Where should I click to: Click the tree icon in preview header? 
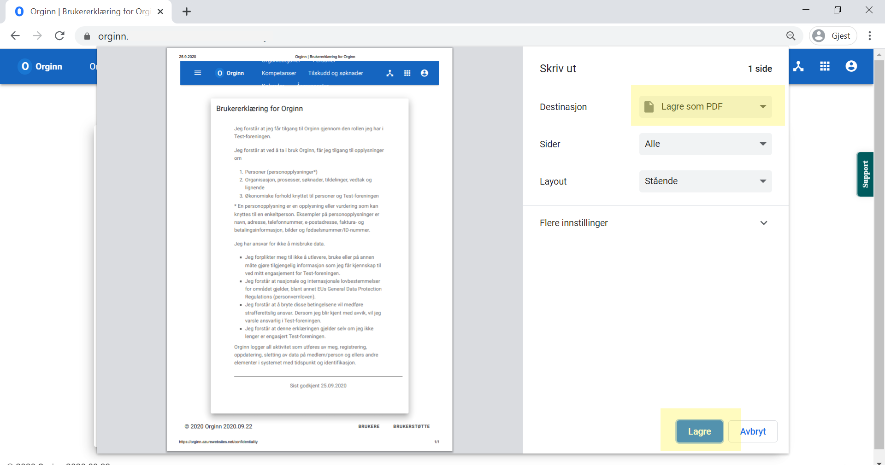pyautogui.click(x=390, y=73)
